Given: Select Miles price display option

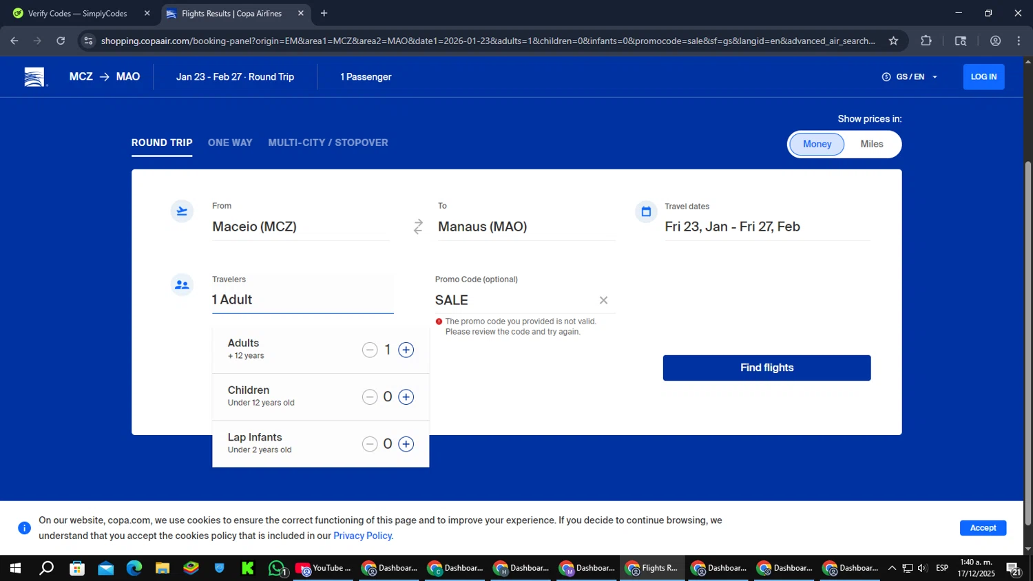Looking at the screenshot, I should pos(872,144).
